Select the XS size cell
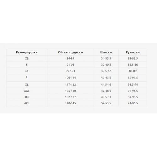This screenshot has width=157, height=157. tap(27, 58)
